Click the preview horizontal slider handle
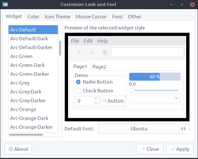The width and height of the screenshot is (198, 159). tap(132, 90)
